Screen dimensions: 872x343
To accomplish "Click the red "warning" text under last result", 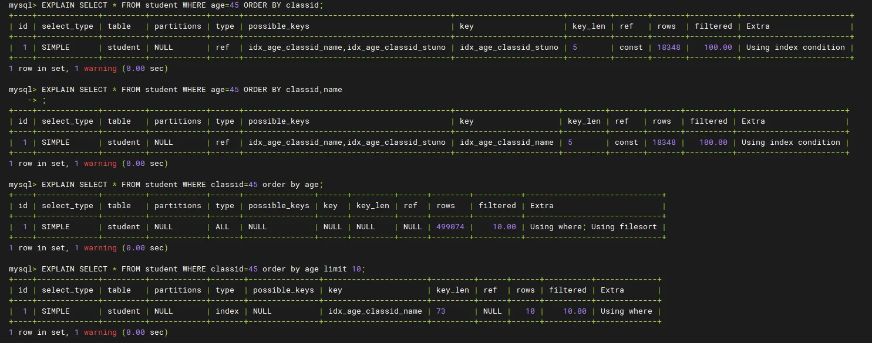I will [100, 332].
